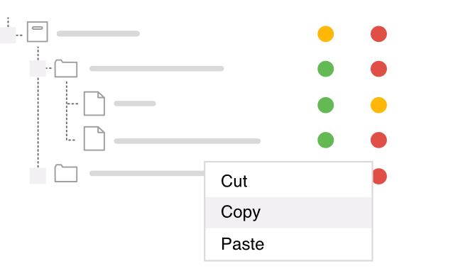453x271 pixels.
Task: Collapse the archive node using its expander box
Action: pos(8,35)
